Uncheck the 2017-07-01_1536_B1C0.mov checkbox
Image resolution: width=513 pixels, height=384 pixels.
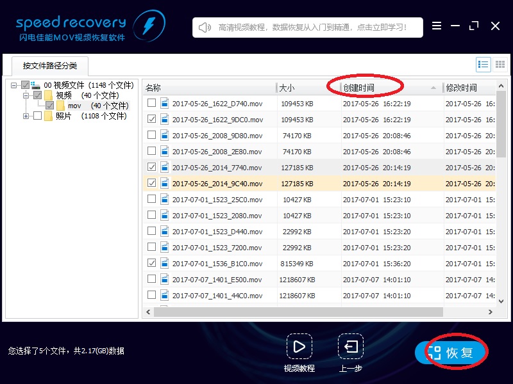point(151,263)
